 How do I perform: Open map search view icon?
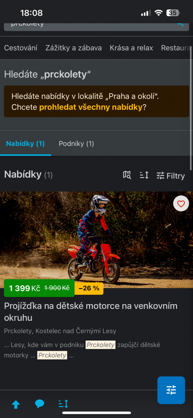point(127,175)
